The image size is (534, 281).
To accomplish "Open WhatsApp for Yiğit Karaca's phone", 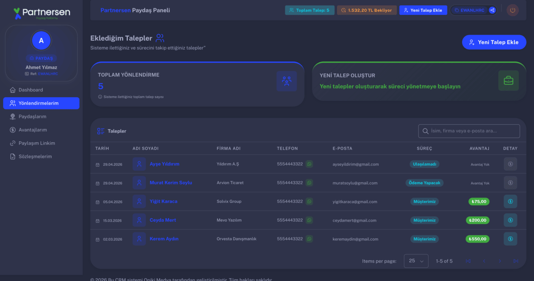I will [309, 201].
